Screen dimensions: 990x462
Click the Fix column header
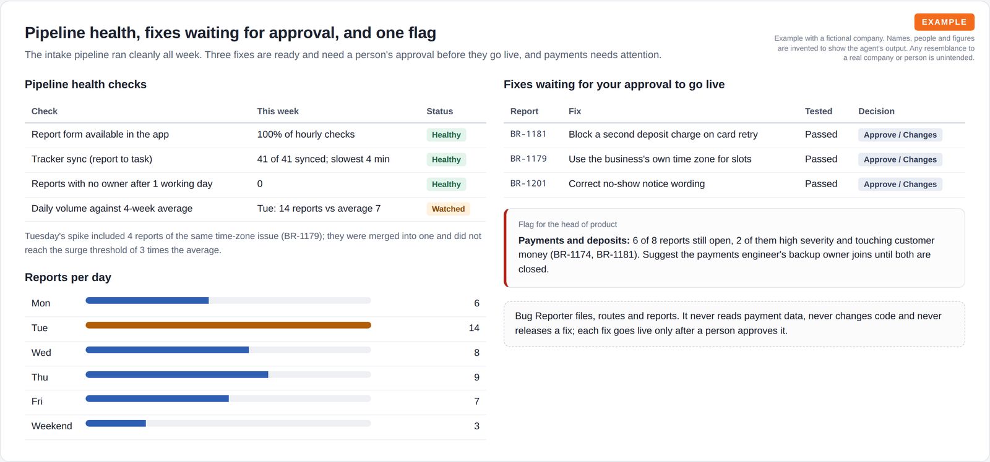pos(575,111)
